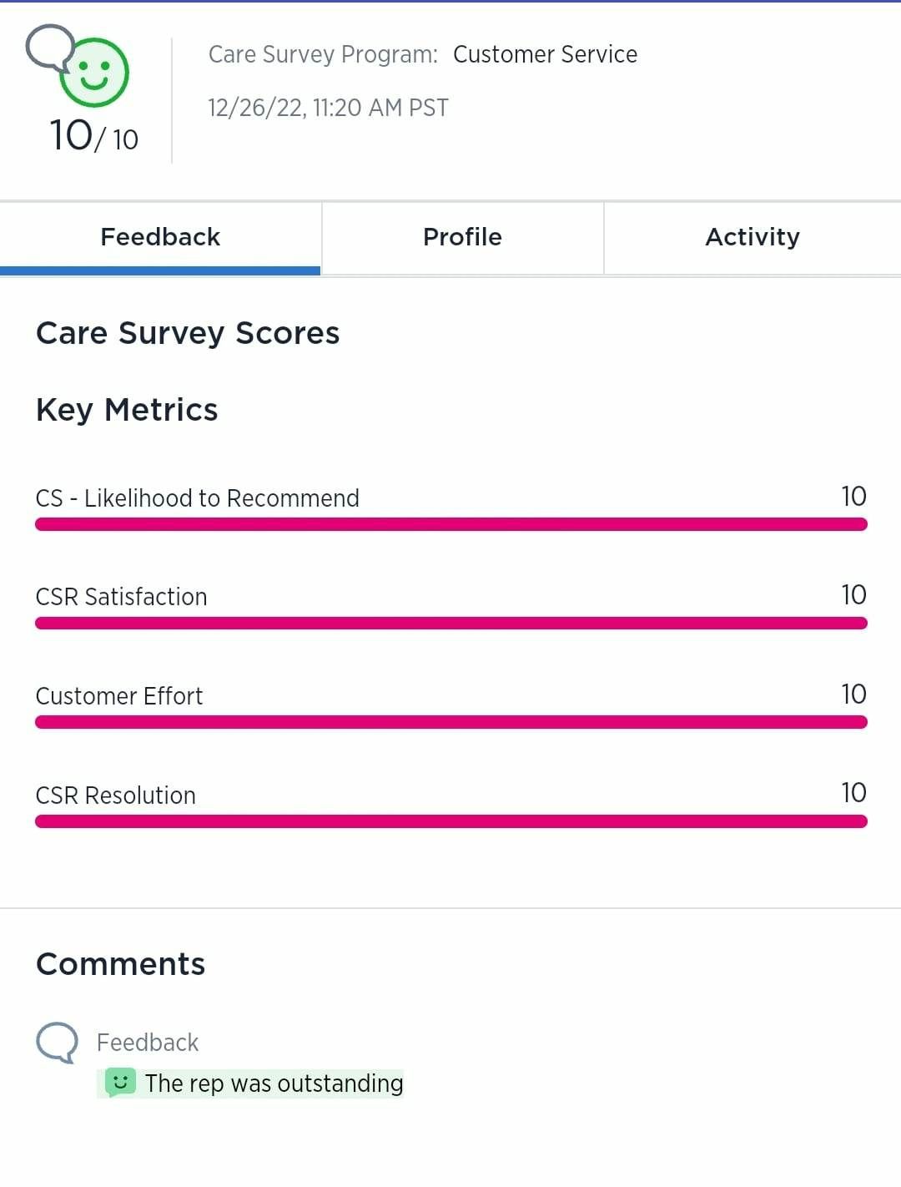This screenshot has height=1187, width=901.
Task: Click the 12/26/22 survey timestamp
Action: (328, 109)
